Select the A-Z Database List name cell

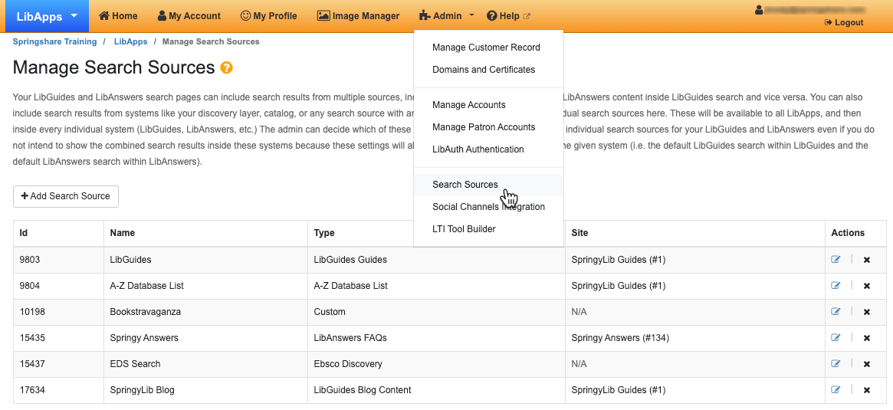click(205, 286)
